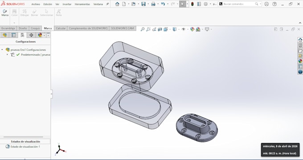Pin the menu bar with the pushpin icon
Viewport: 303px width, 160px height.
tap(107, 4)
